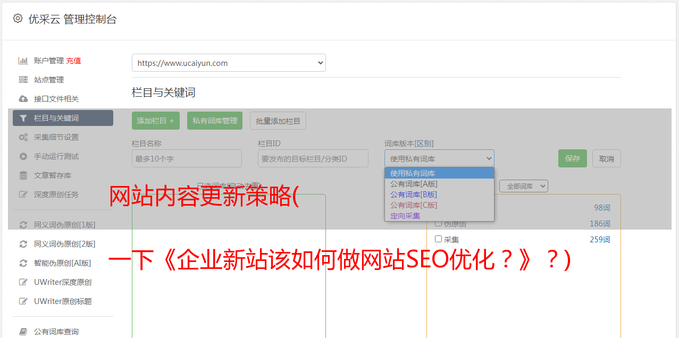Viewport: 679px width, 338px height.
Task: Click the edit icon for 深度原创任务
Action: [x=23, y=195]
